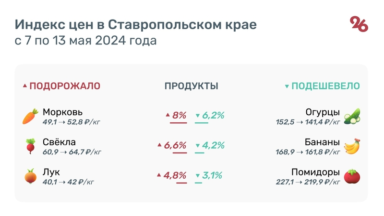The height and width of the screenshot is (216, 384).
Task: Click the red underline bar beneath 4,8%
Action: 181,183
